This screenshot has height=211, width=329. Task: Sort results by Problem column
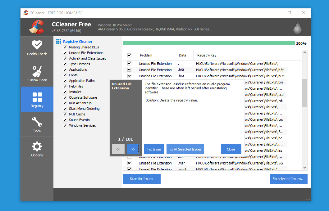[x=156, y=55]
